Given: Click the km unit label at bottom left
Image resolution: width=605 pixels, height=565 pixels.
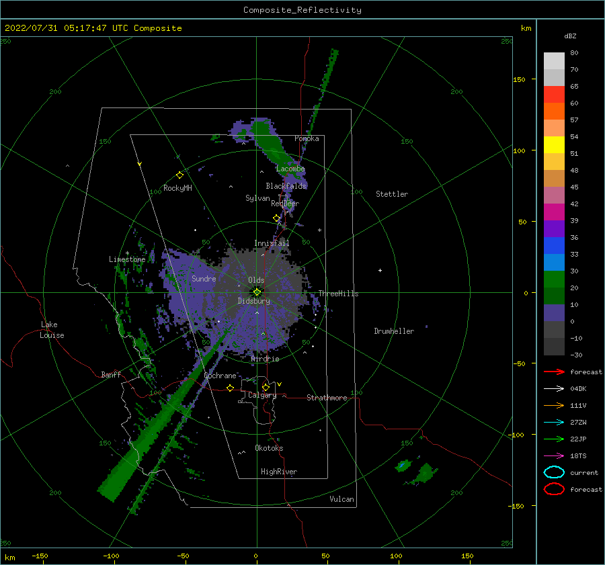Looking at the screenshot, I should point(9,558).
